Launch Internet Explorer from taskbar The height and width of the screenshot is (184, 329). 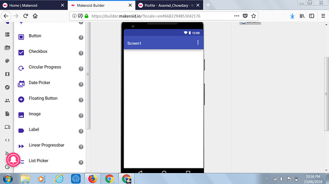(x=59, y=179)
